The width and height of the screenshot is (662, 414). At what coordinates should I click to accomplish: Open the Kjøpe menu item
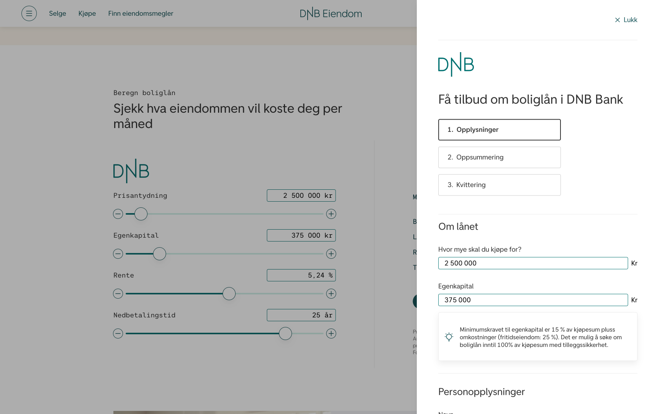click(87, 13)
